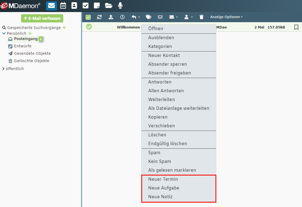Viewport: 302px width, 207px height.
Task: Click the E-Mail verfassen button
Action: 42,18
